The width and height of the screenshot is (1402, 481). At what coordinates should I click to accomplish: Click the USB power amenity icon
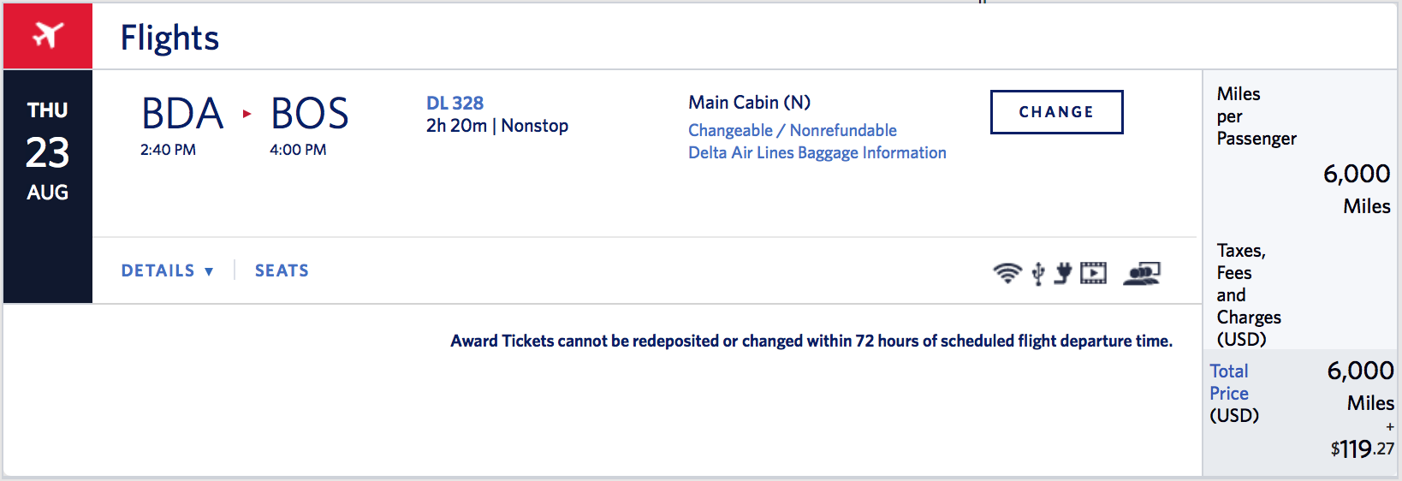pyautogui.click(x=1038, y=274)
